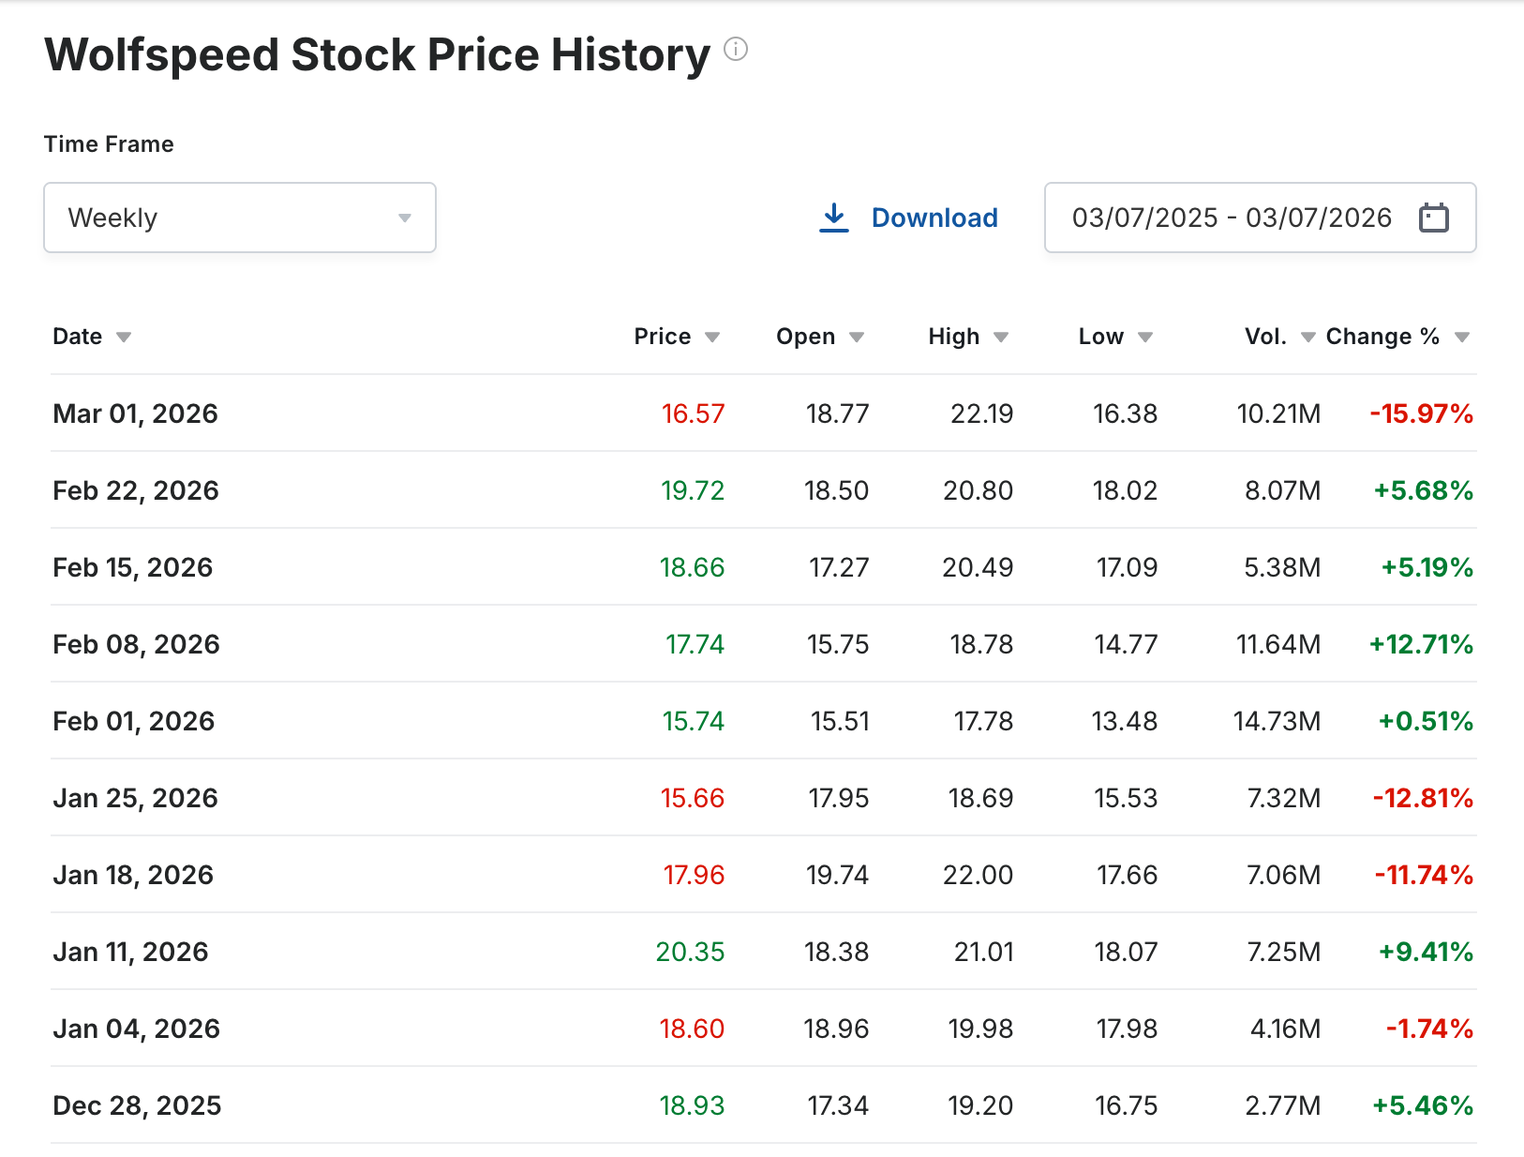Click the Change % column sort arrow
The height and width of the screenshot is (1157, 1524).
[x=1462, y=338]
